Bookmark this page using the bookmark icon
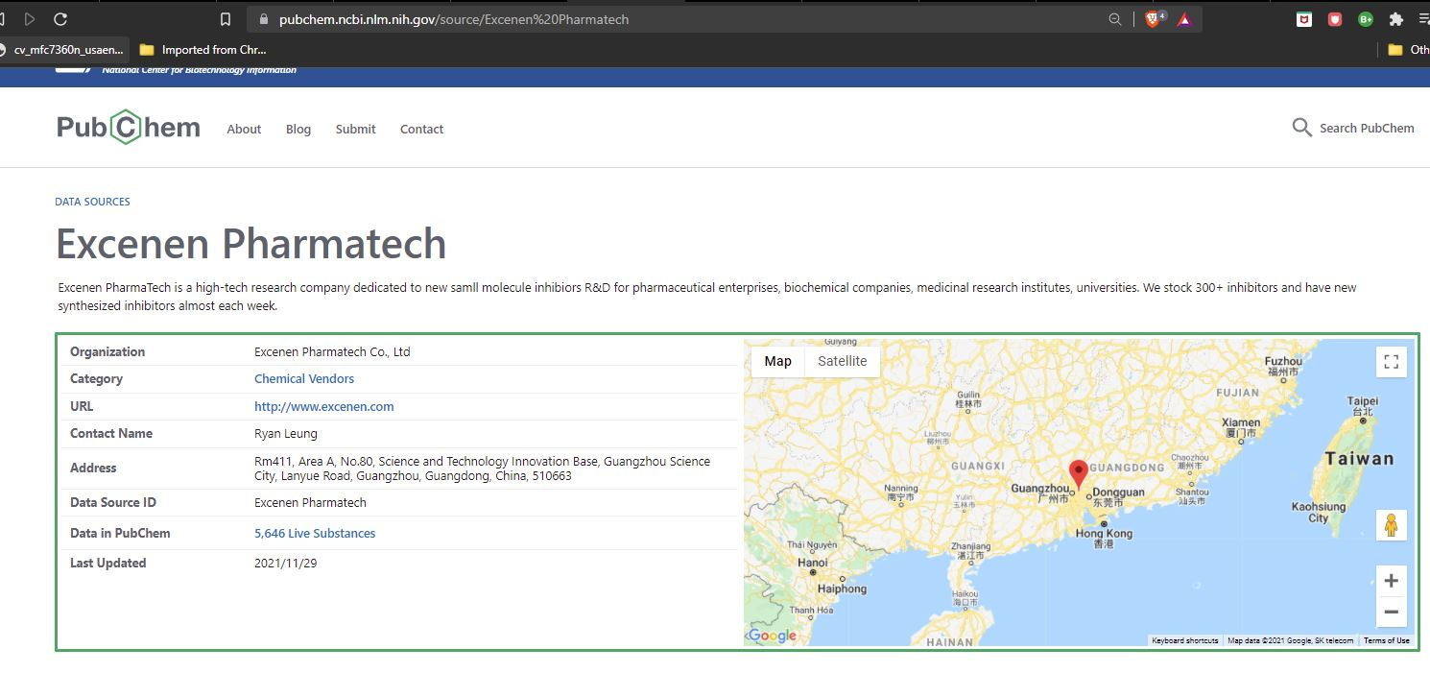 pos(226,19)
